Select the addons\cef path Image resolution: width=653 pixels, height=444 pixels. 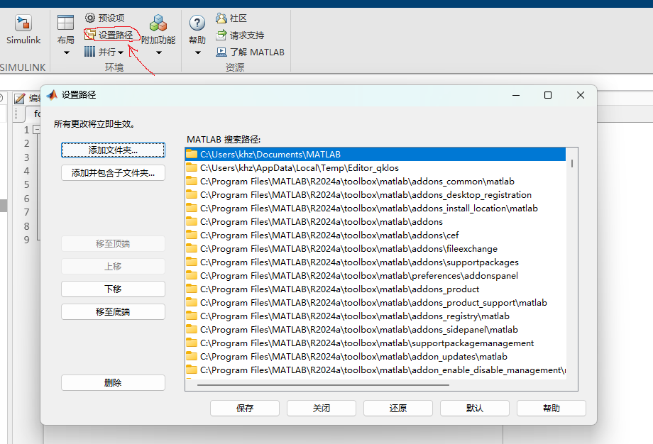(375, 235)
